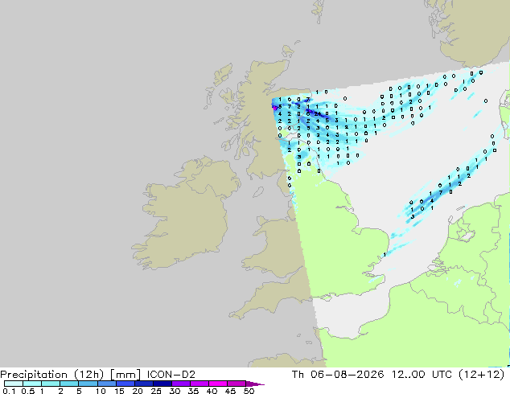Click the legend label '10'
510x394 pixels.
click(x=101, y=391)
